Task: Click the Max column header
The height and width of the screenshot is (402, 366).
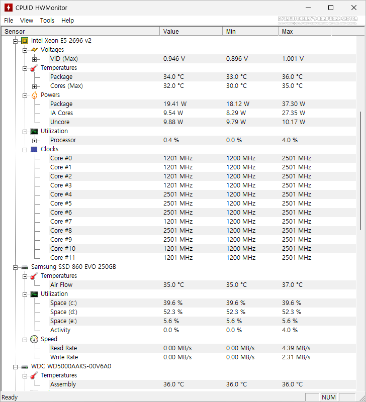Action: [x=305, y=31]
